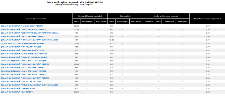
Task: Sort by Media la evaluarea națională header
Action: coord(206,19)
